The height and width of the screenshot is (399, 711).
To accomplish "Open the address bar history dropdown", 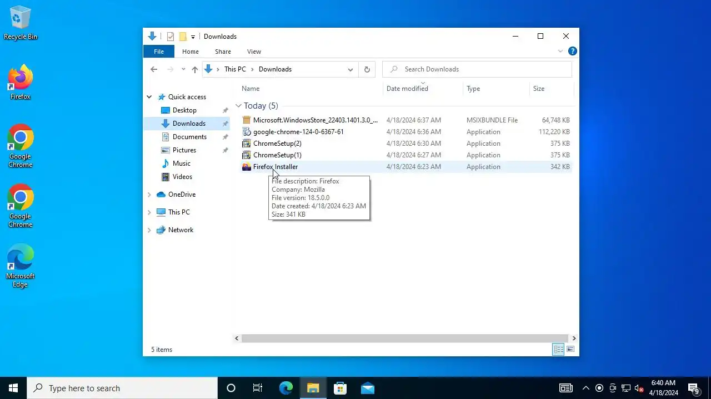I will tap(351, 69).
